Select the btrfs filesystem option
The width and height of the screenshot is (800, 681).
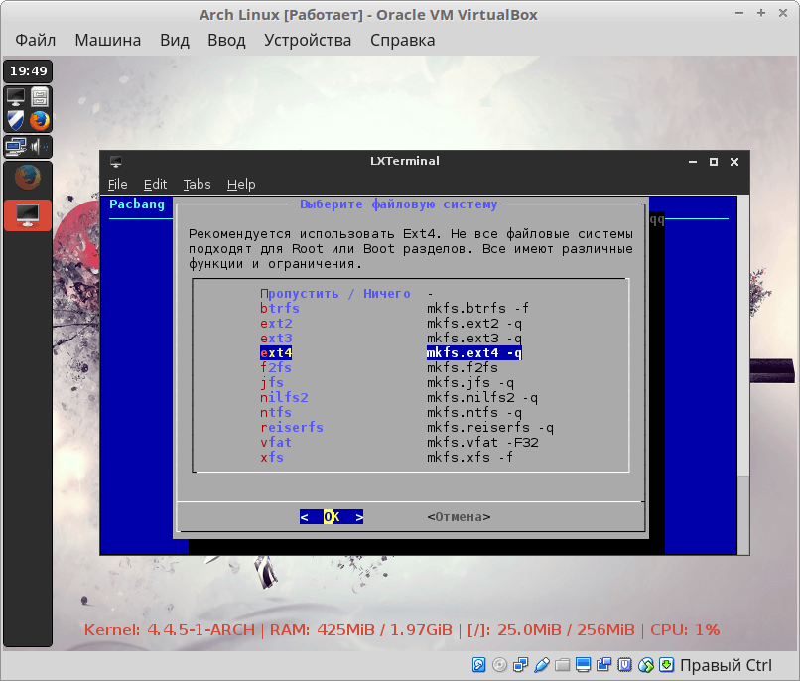pyautogui.click(x=280, y=308)
